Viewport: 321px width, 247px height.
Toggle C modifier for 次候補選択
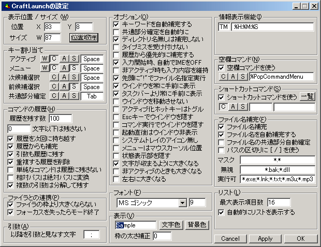pyautogui.click(x=54, y=77)
